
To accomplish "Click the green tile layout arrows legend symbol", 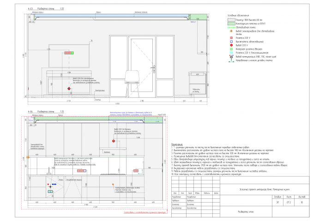I will pyautogui.click(x=231, y=60).
